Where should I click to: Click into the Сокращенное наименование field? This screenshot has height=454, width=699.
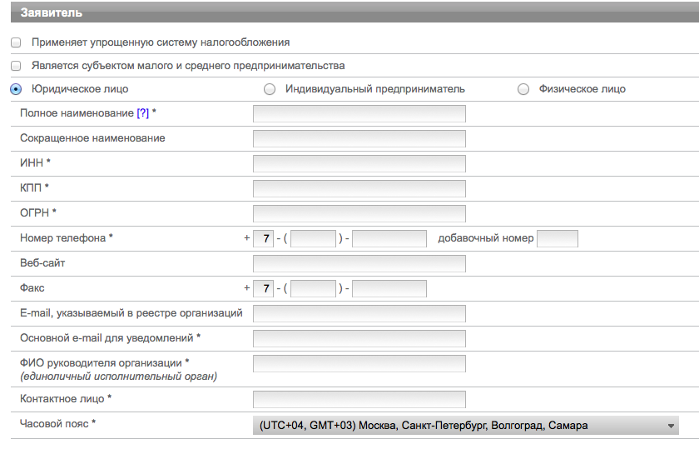pyautogui.click(x=359, y=139)
